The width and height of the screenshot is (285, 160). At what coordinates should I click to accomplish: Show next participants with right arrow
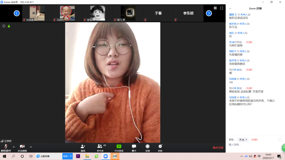point(209,13)
